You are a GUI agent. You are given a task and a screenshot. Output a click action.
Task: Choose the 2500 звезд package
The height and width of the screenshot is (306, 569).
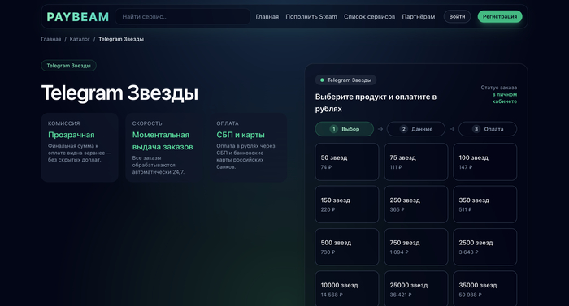click(484, 247)
